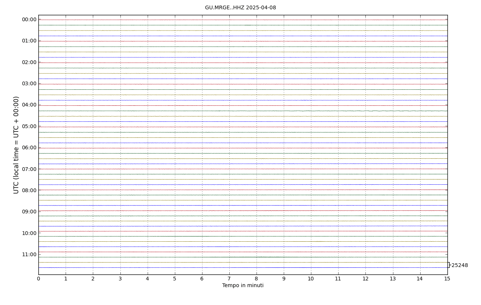The height and width of the screenshot is (305, 481).
Task: Click x-axis tick label 11
Action: tap(338, 279)
